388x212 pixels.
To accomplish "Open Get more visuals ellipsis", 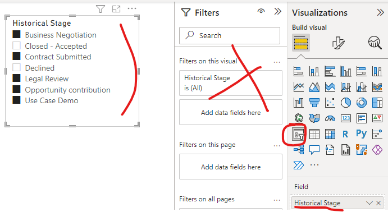I will (x=314, y=165).
